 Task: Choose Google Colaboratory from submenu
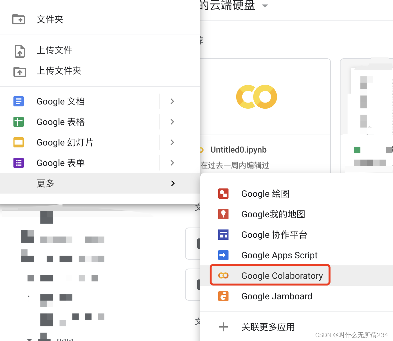297,276
